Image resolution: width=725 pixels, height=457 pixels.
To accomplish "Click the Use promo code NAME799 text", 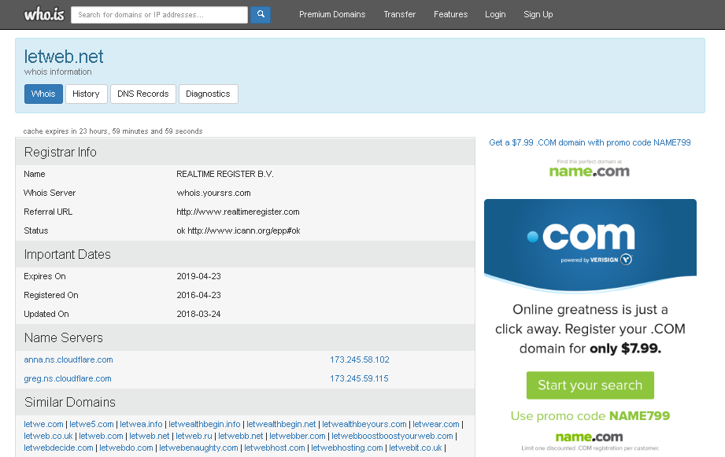I will pyautogui.click(x=590, y=416).
